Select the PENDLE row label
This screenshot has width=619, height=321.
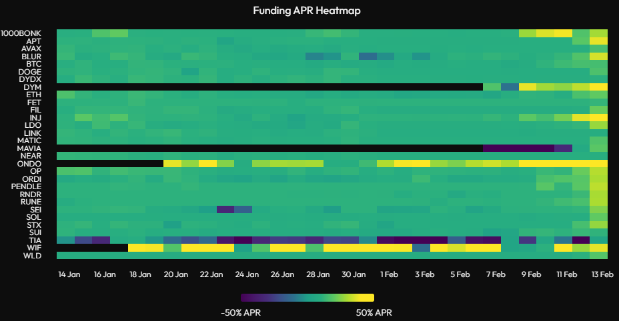coord(26,186)
